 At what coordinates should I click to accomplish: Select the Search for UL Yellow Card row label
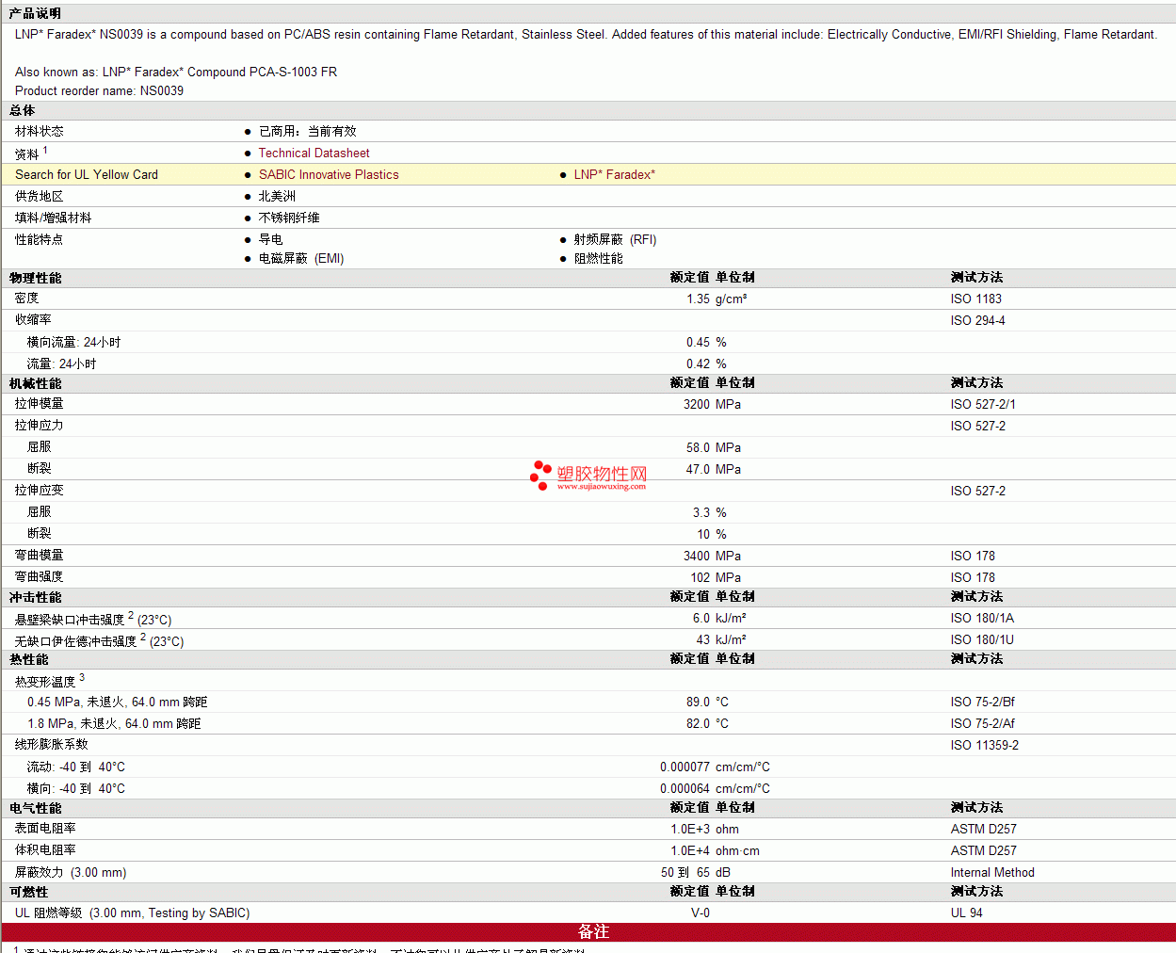87,174
